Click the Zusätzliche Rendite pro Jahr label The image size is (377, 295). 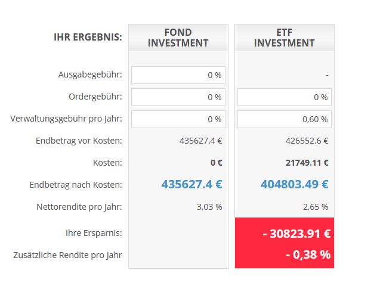67,254
